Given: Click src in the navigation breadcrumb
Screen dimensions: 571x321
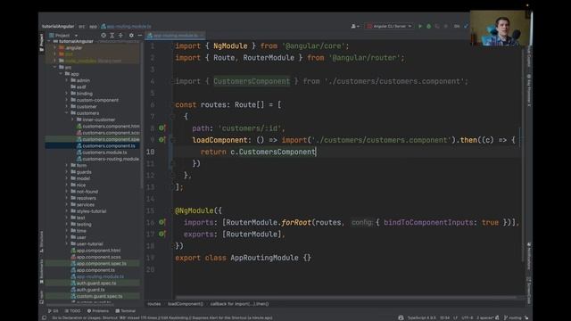Looking at the screenshot, I should 81,26.
